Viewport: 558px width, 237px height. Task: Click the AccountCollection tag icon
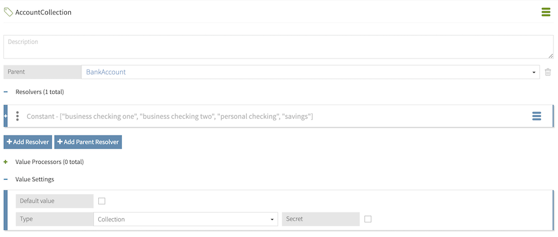point(8,12)
